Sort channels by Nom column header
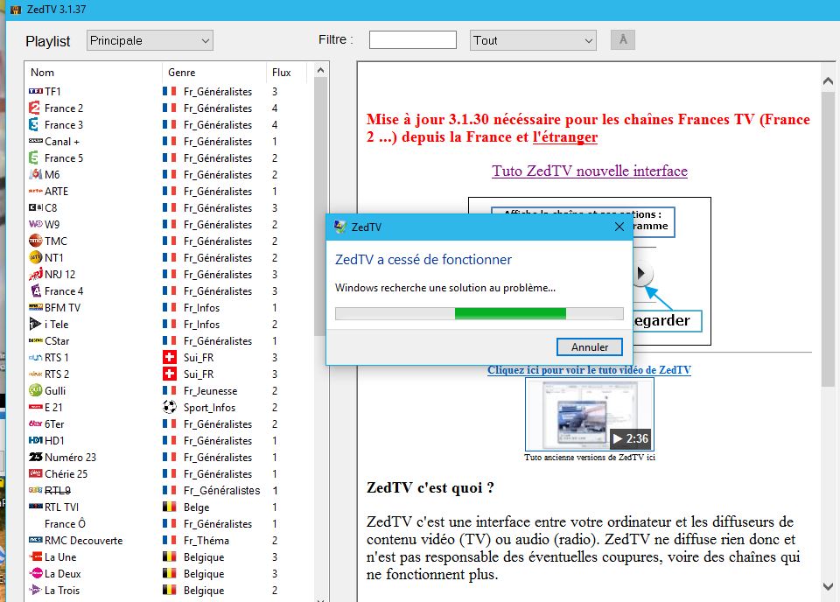The image size is (840, 602). pos(94,73)
